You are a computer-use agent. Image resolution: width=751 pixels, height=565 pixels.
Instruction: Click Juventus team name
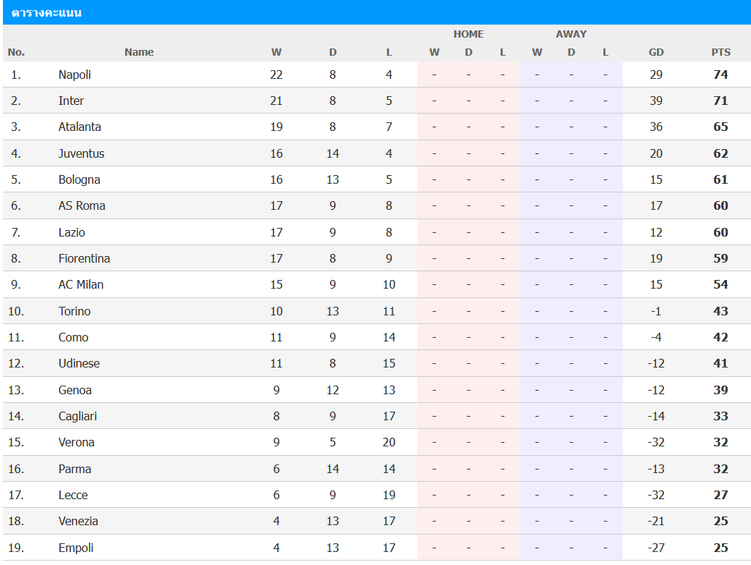(81, 153)
